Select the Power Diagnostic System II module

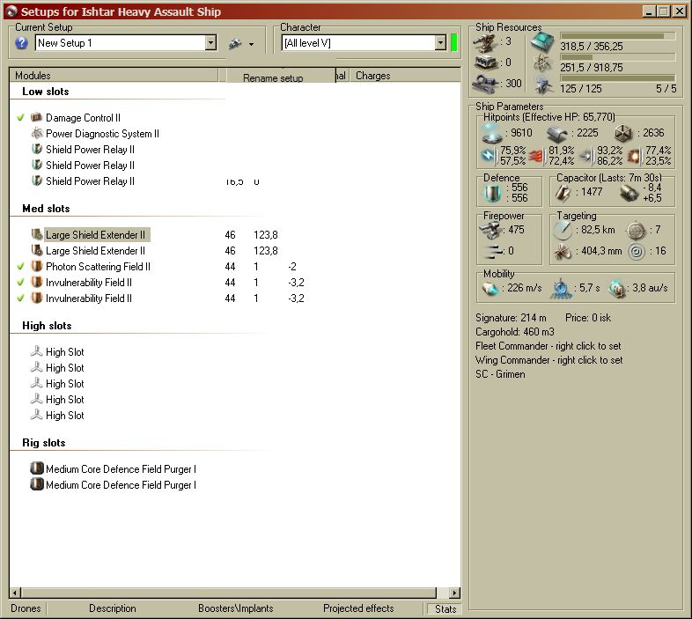102,134
